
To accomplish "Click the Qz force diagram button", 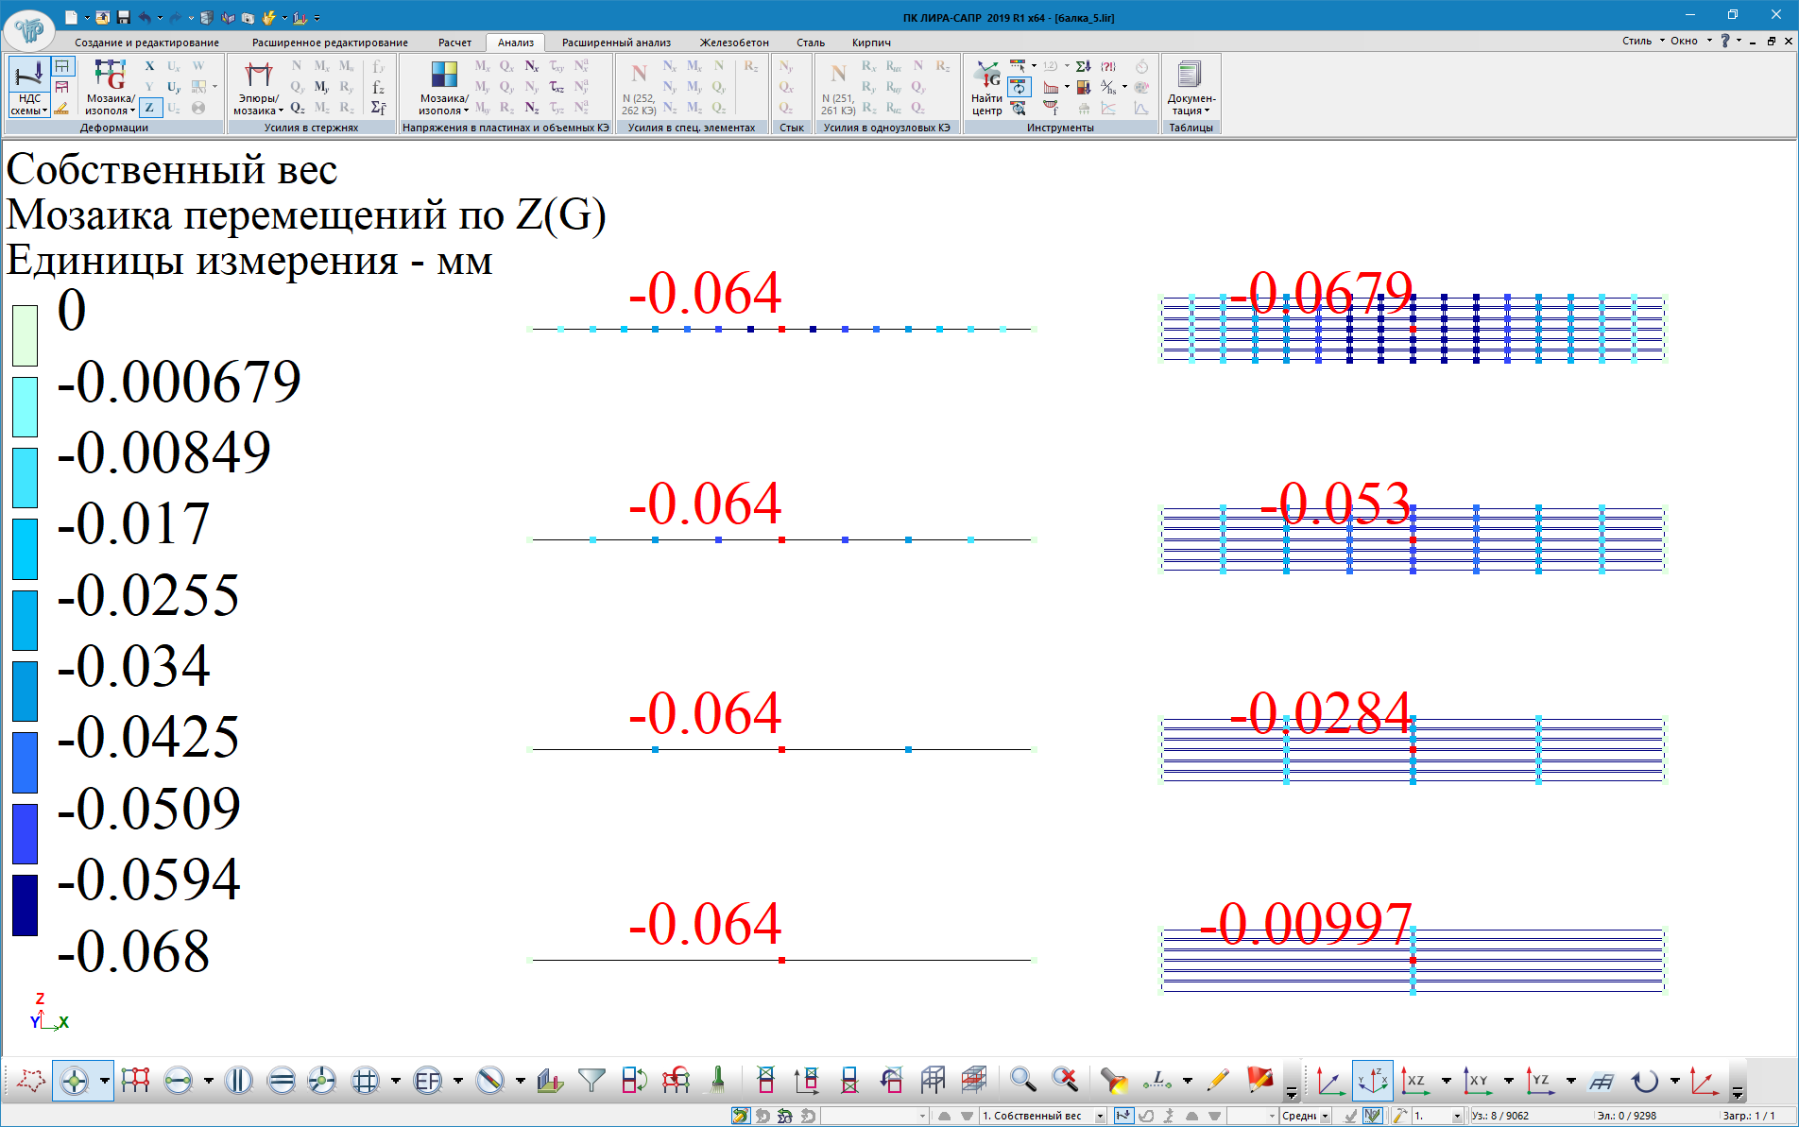I will 298,108.
